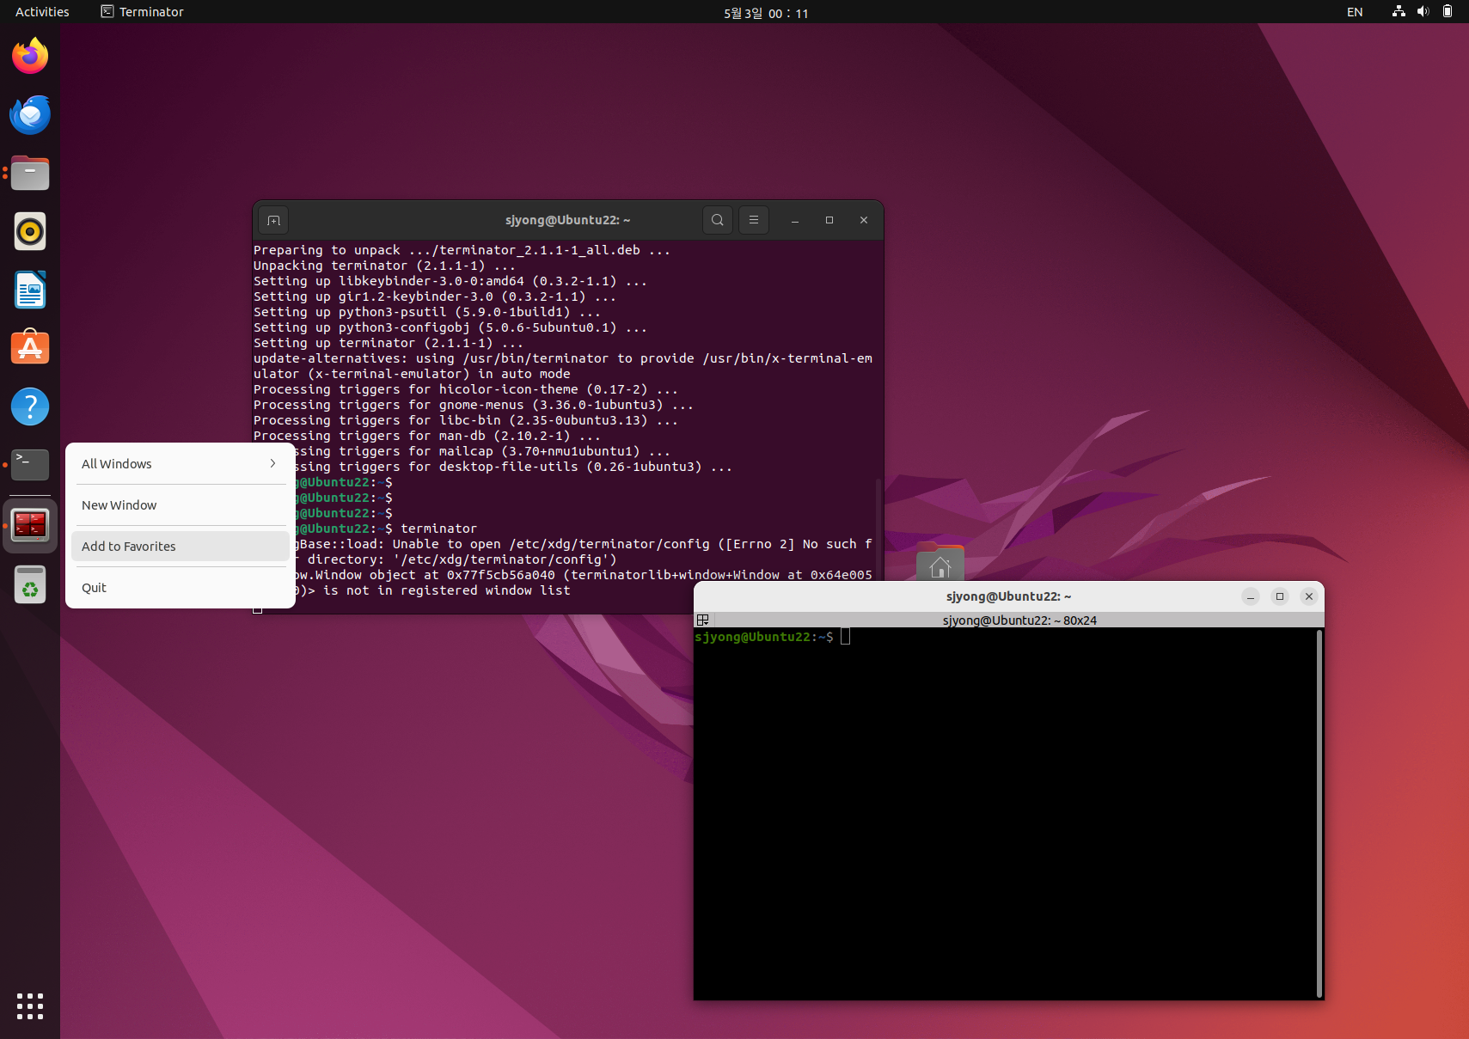Maximize the Terminator window
This screenshot has width=1469, height=1039.
coord(1280,596)
